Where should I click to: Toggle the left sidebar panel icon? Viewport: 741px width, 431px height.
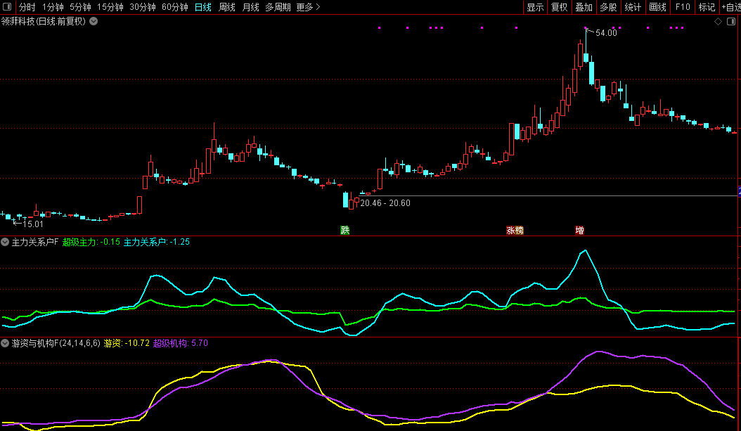7,7
